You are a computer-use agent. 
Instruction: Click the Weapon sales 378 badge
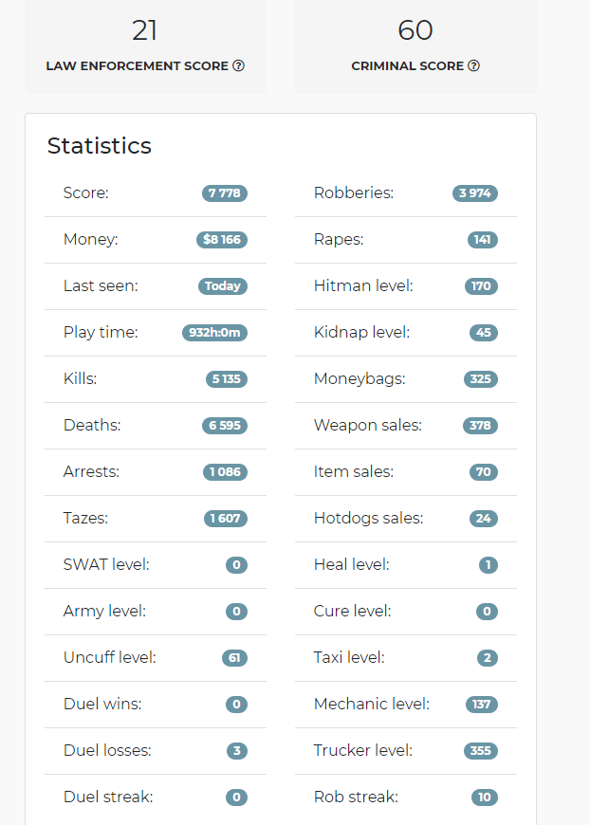coord(481,425)
